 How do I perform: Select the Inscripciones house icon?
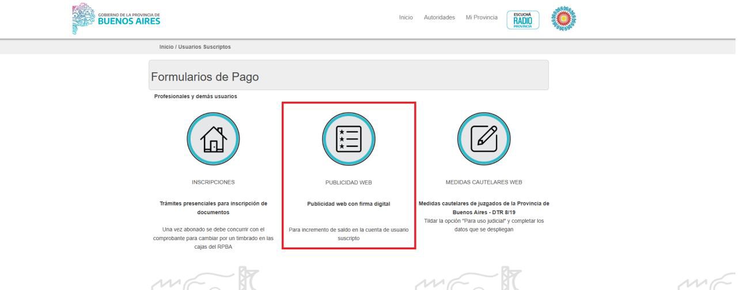pyautogui.click(x=213, y=140)
